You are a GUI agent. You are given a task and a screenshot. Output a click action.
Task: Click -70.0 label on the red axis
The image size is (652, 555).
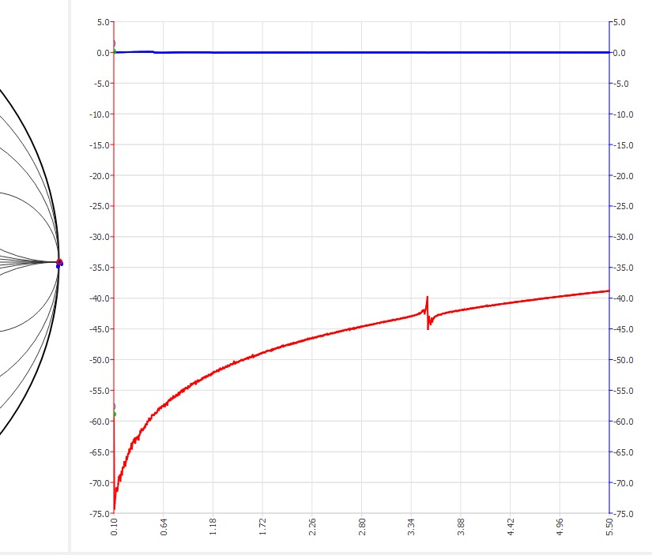coord(100,482)
